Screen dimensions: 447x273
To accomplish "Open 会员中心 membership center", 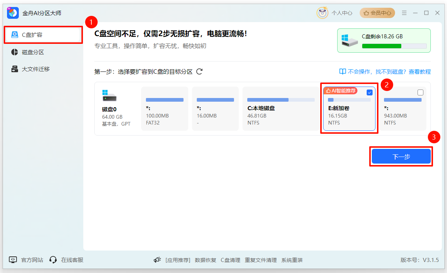I will [x=377, y=13].
